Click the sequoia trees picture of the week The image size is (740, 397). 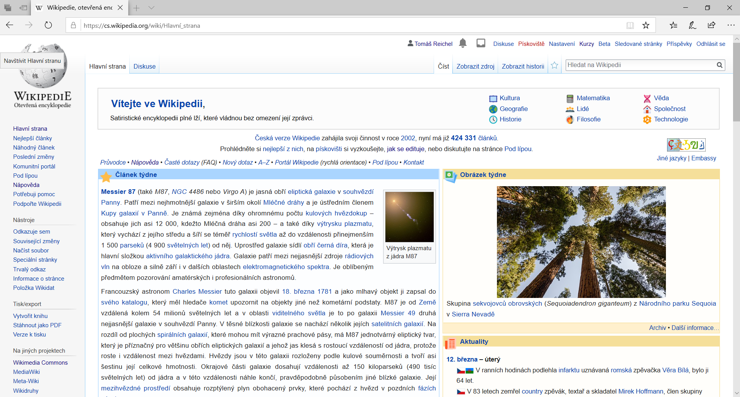click(581, 242)
